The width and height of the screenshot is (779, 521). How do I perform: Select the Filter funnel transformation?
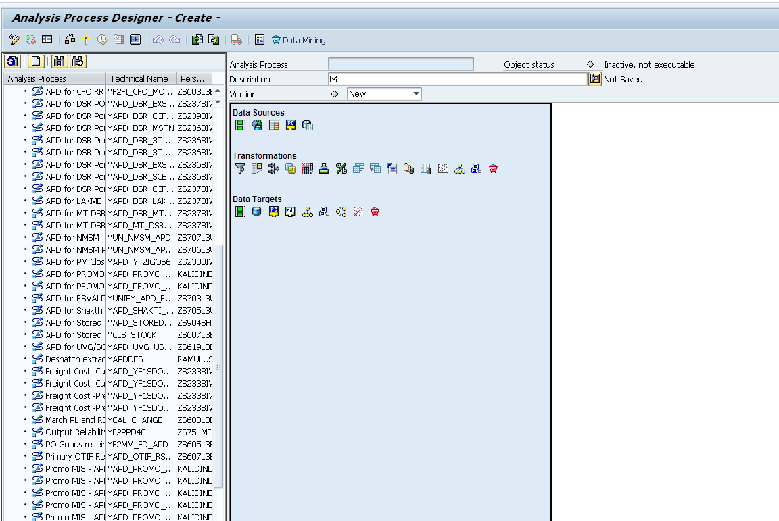coord(240,168)
